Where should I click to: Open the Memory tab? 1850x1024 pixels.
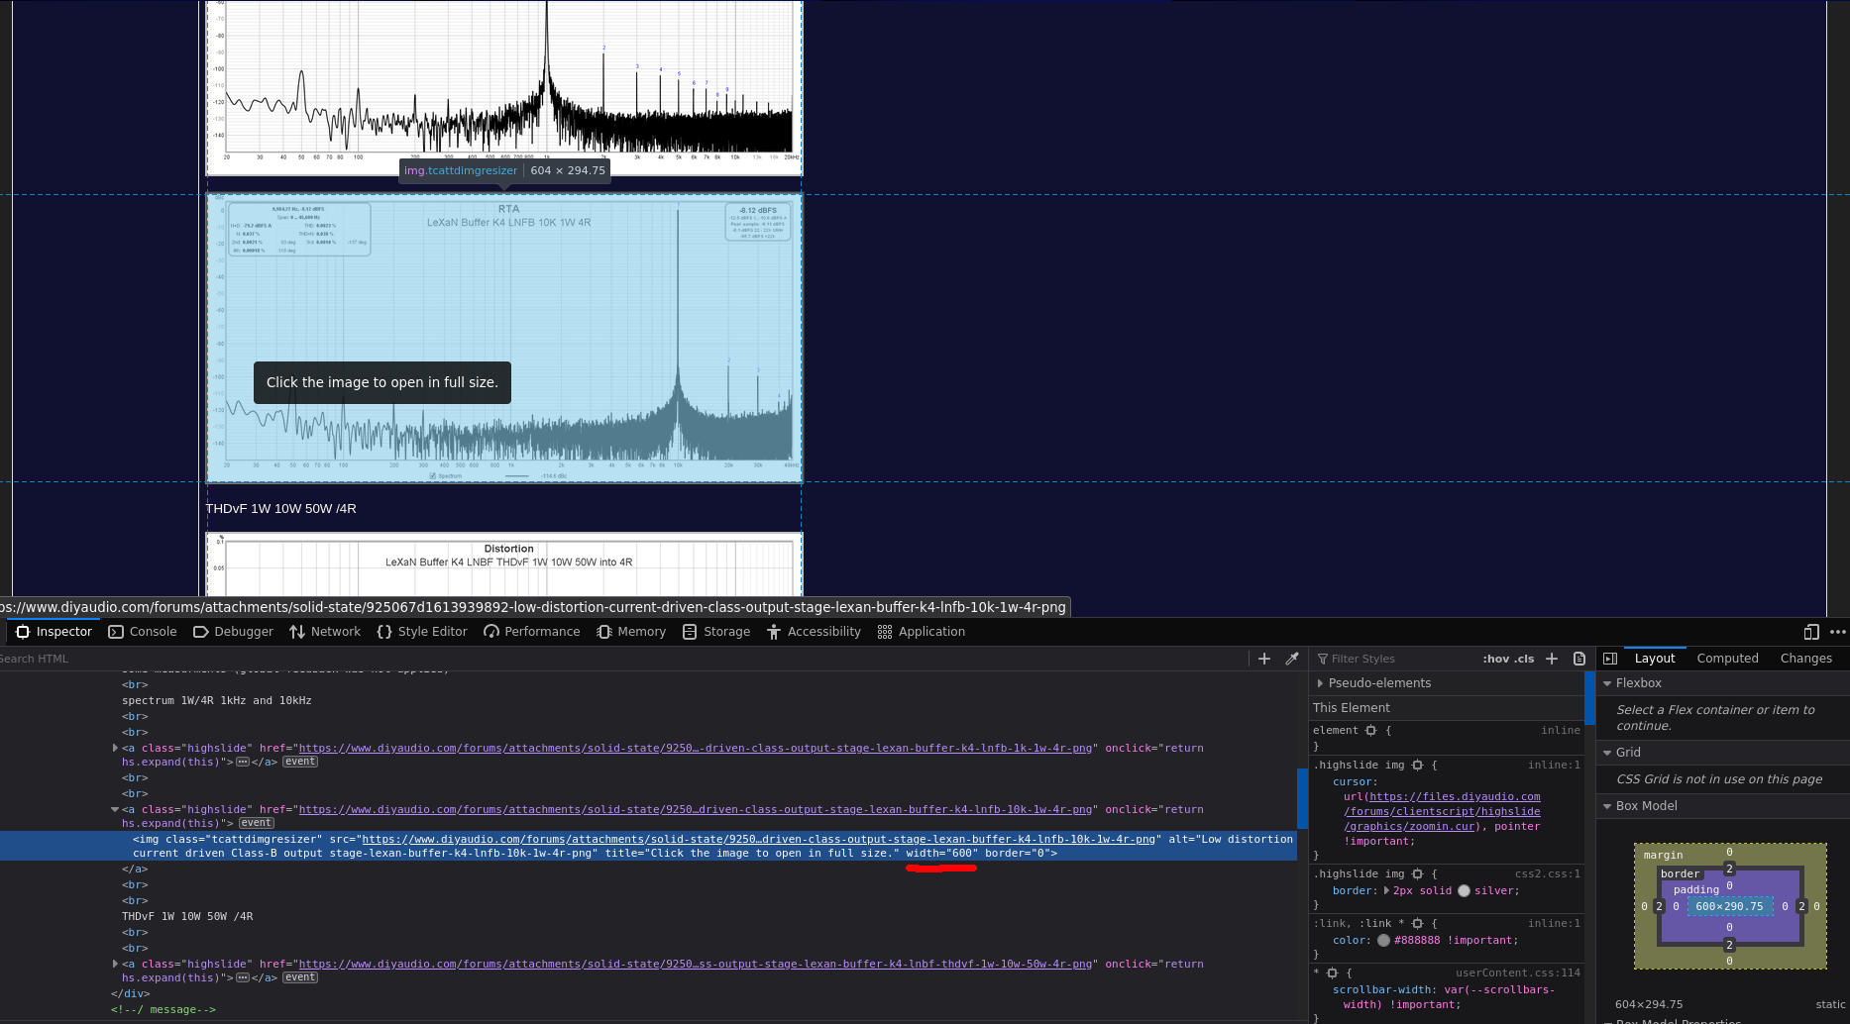click(x=631, y=632)
